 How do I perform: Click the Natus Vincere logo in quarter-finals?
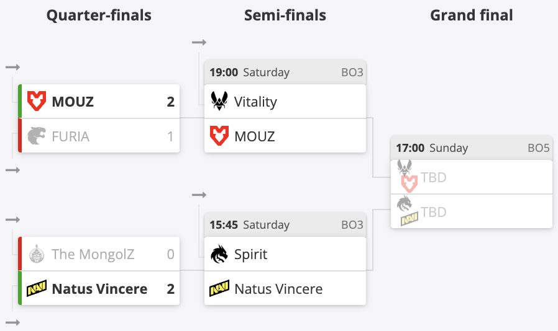(x=37, y=288)
